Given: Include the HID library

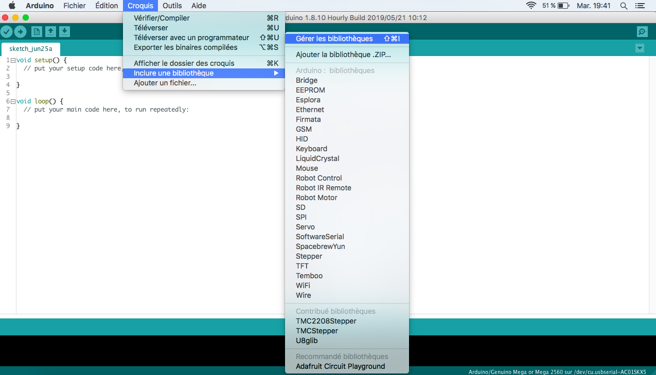Looking at the screenshot, I should [x=347, y=139].
